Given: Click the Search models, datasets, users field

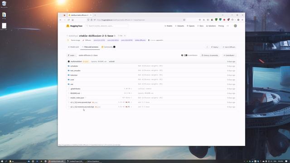Looking at the screenshot, I should coord(107,26).
